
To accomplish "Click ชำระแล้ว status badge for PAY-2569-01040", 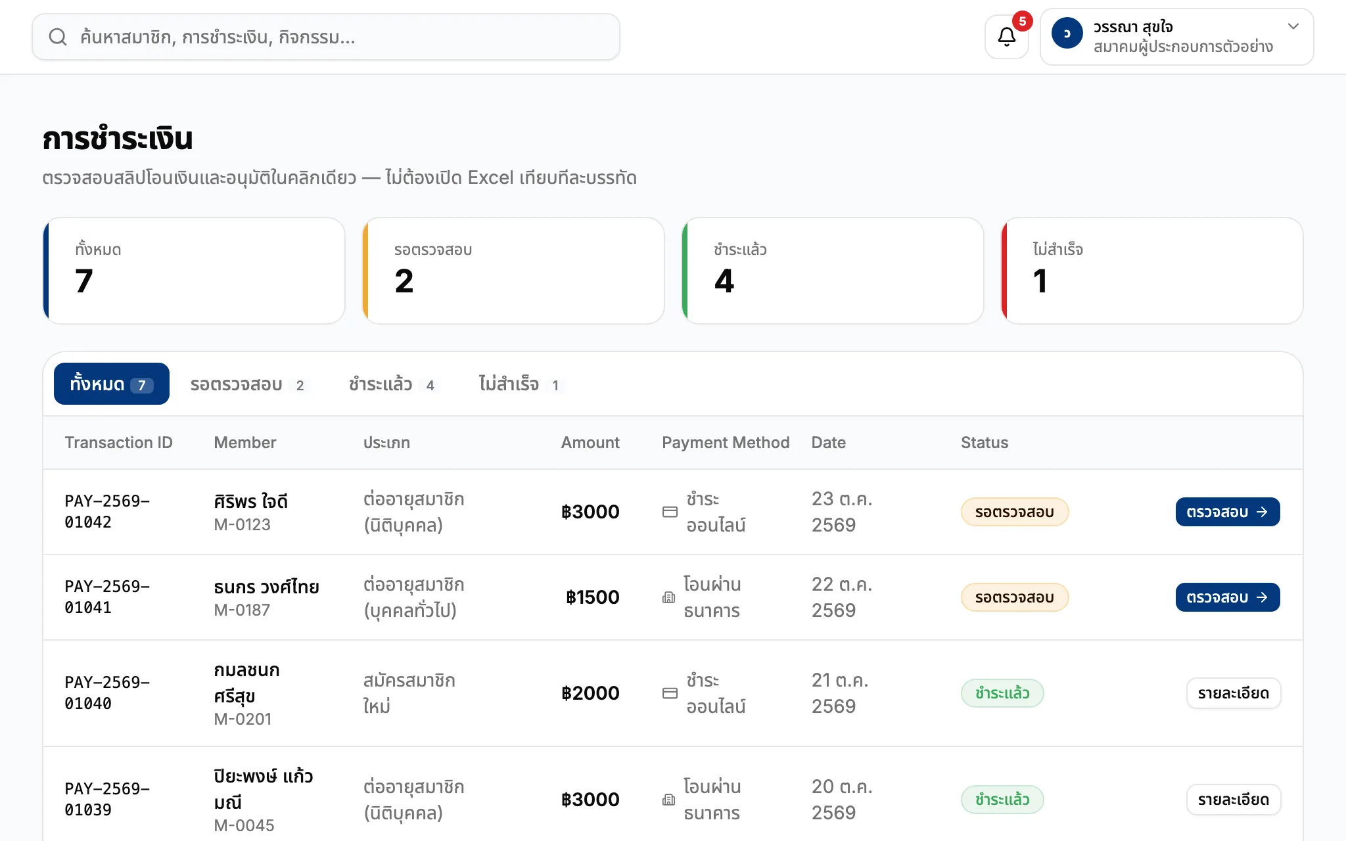I will (1002, 693).
